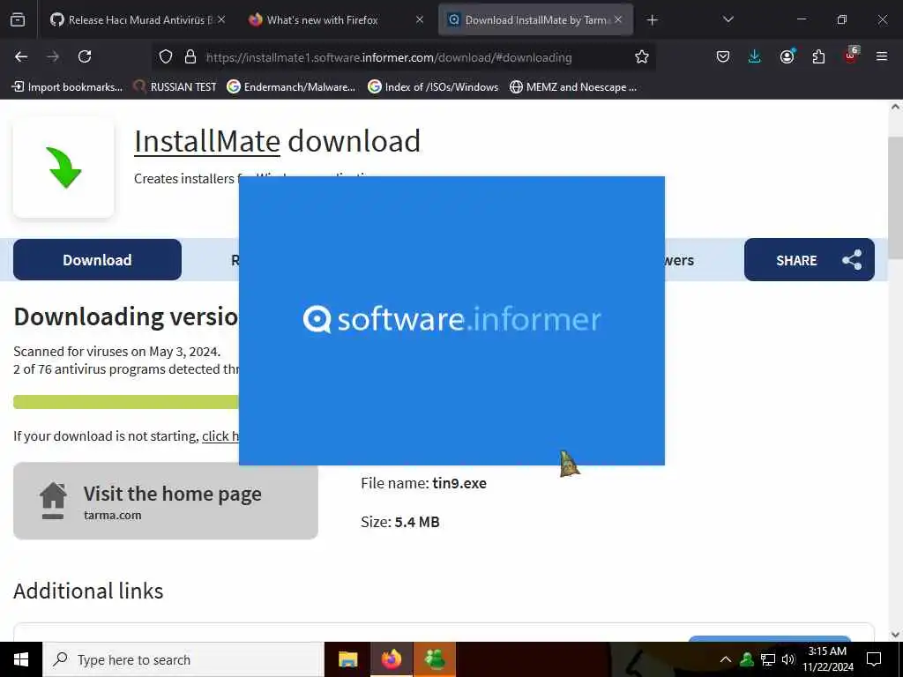Image resolution: width=903 pixels, height=677 pixels.
Task: Click the green download progress bar
Action: tap(126, 402)
